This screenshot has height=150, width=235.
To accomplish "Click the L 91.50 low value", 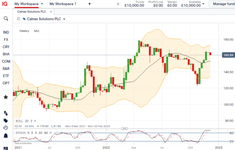I will click(x=56, y=126).
